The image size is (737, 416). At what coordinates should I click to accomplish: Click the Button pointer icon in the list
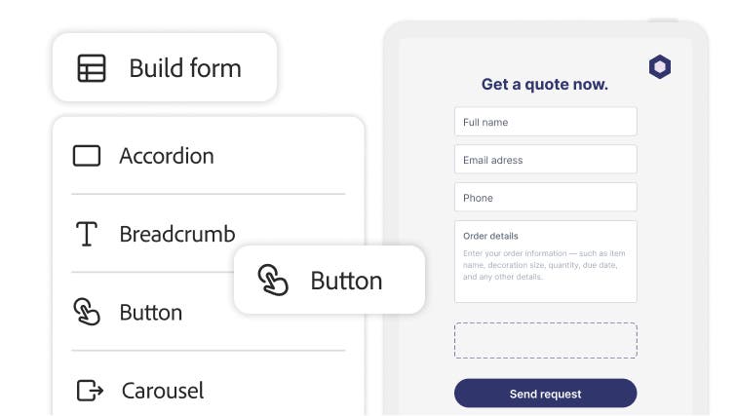pos(87,312)
